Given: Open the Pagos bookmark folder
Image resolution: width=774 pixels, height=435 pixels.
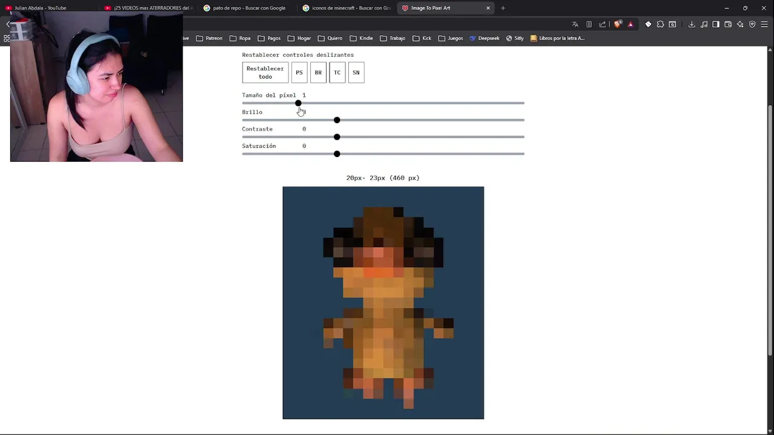Looking at the screenshot, I should (269, 38).
